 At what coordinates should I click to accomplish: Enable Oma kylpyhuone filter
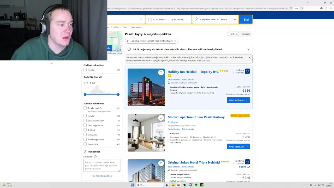tap(85, 125)
